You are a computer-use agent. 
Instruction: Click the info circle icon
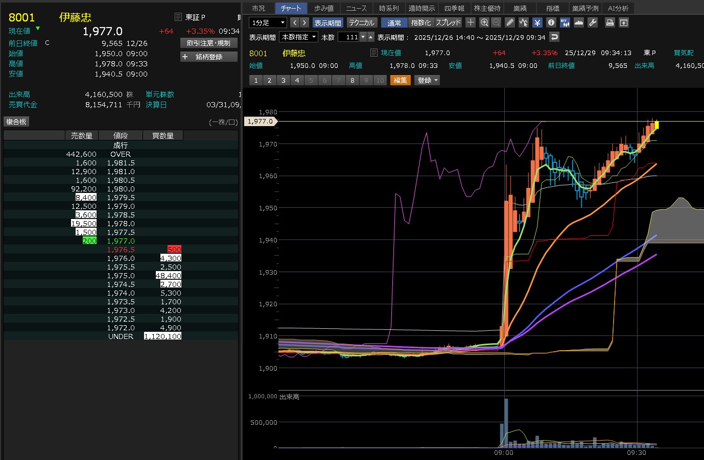pyautogui.click(x=551, y=22)
